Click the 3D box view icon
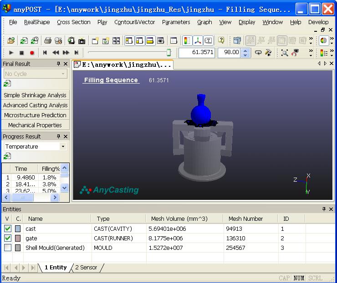Image resolution: width=337 pixels, height=283 pixels. click(237, 40)
